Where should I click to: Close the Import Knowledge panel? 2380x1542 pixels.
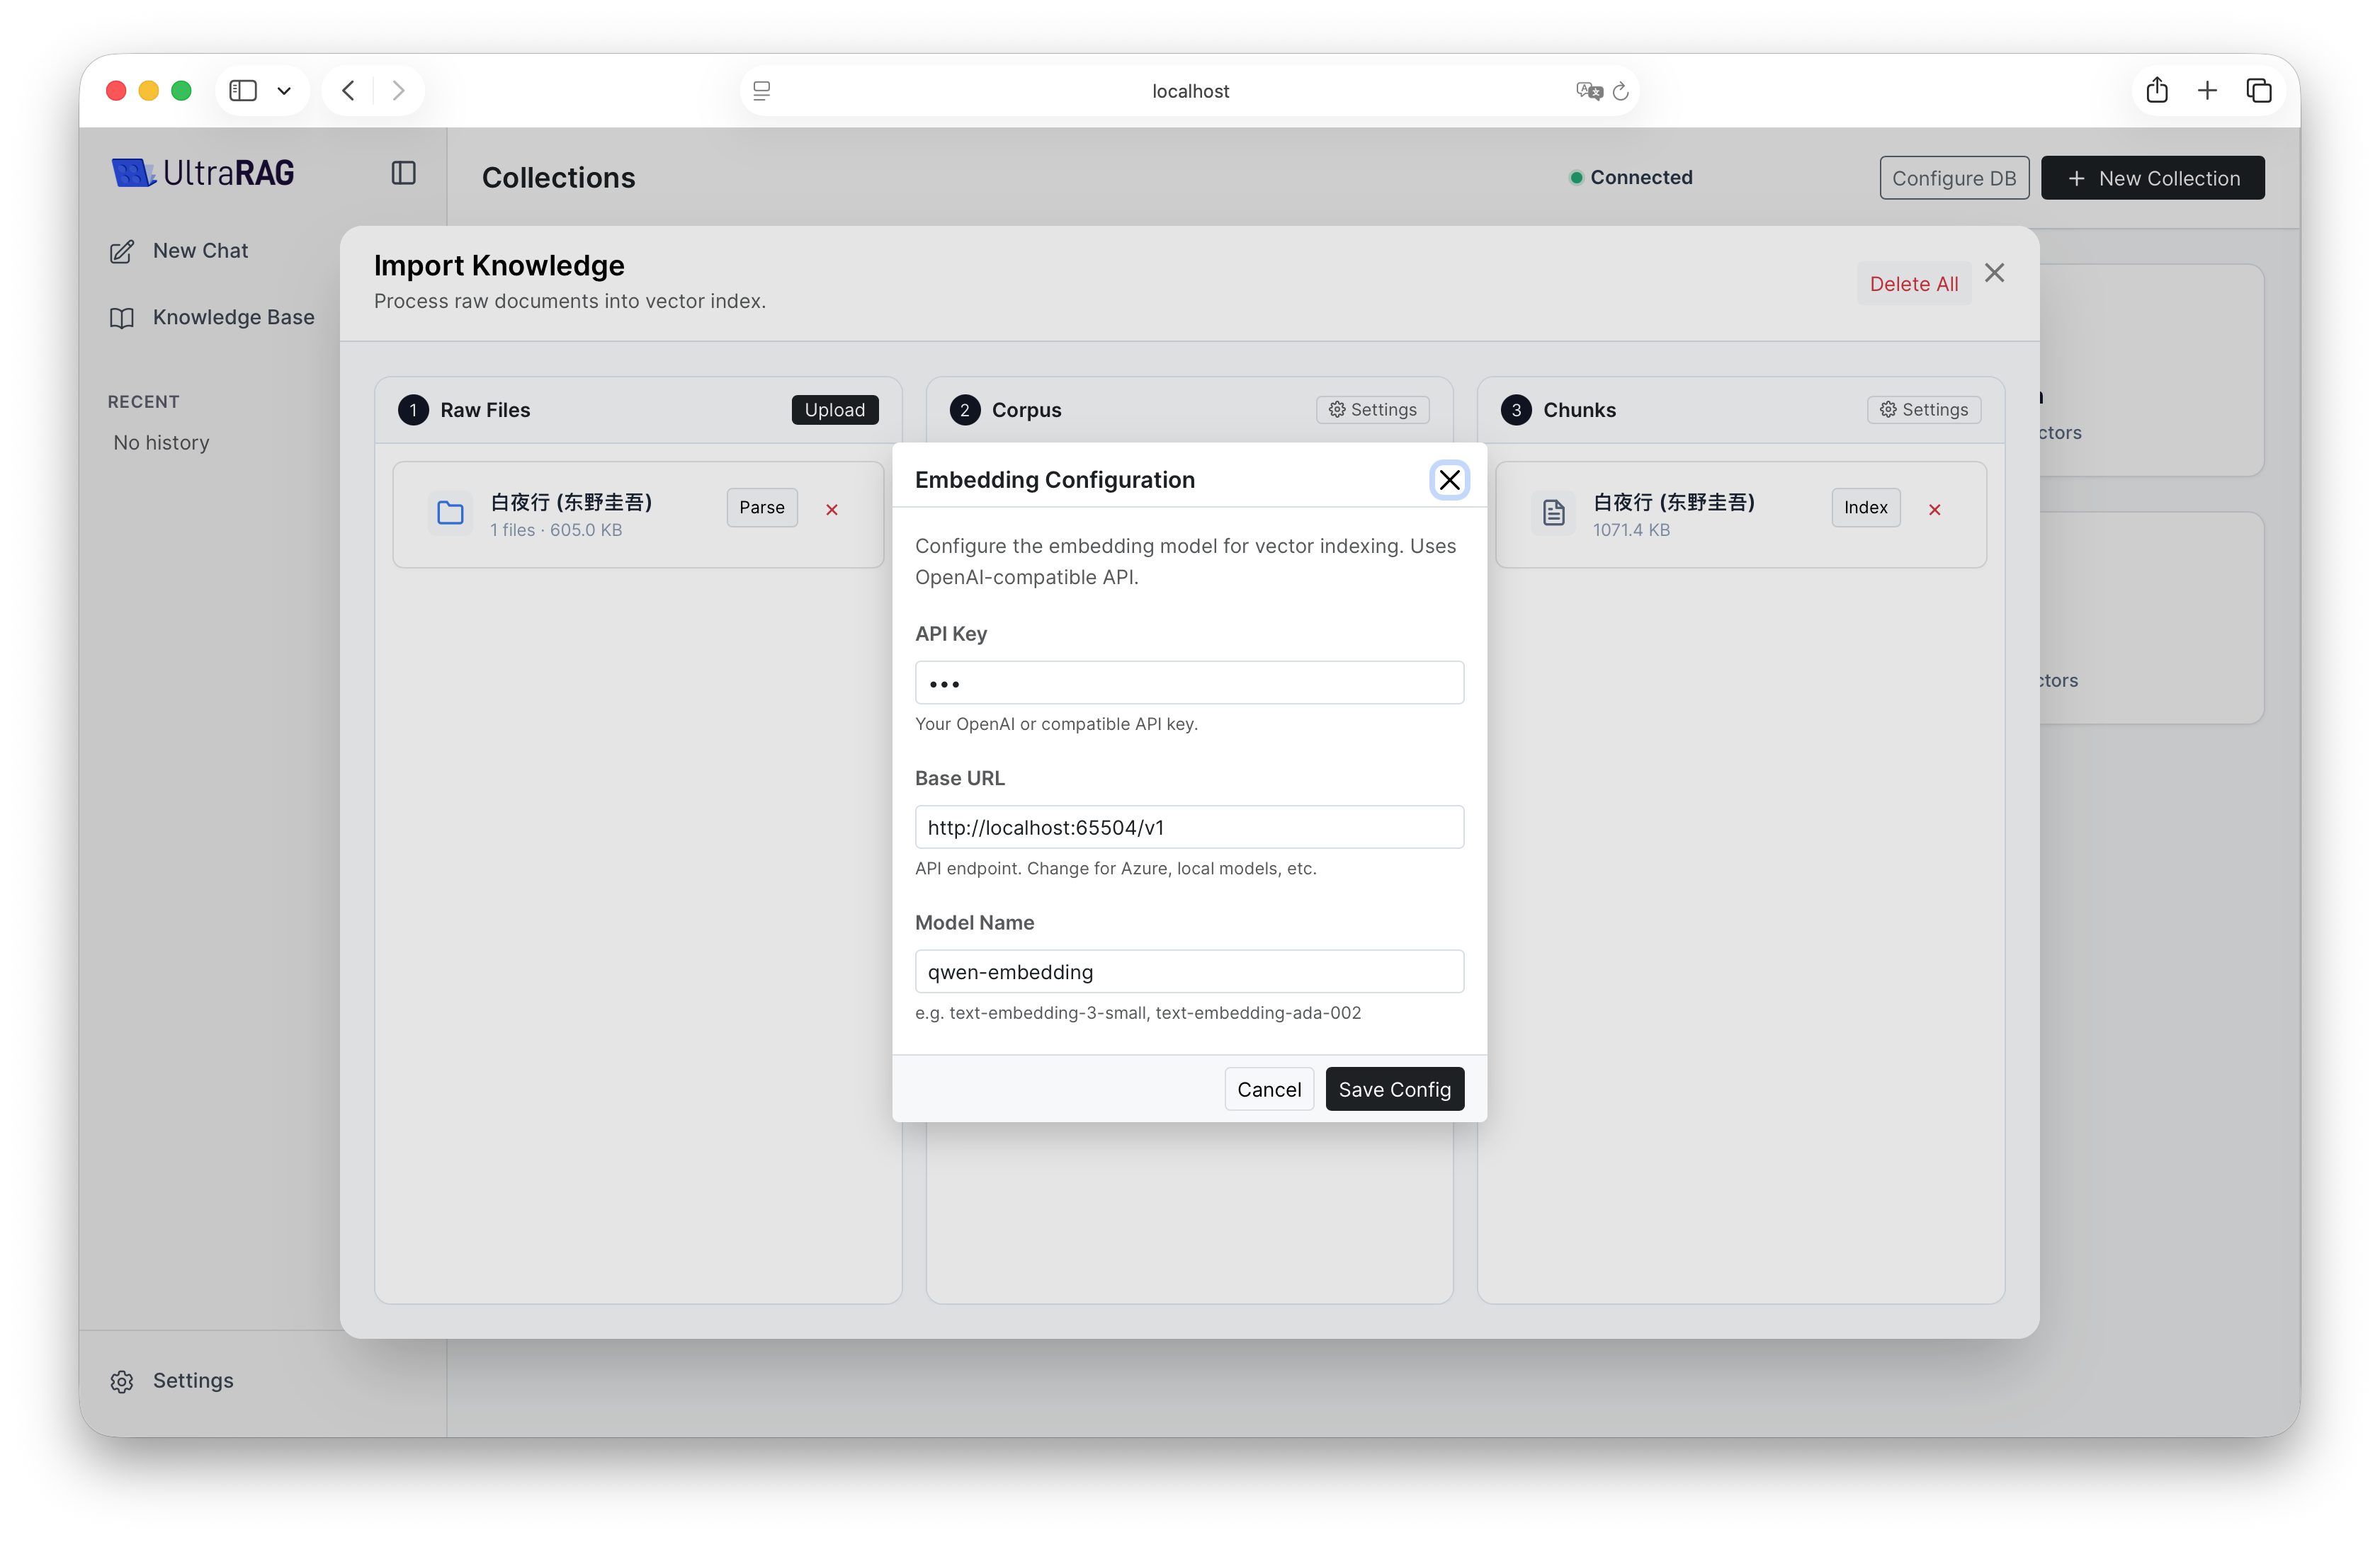coord(1994,273)
